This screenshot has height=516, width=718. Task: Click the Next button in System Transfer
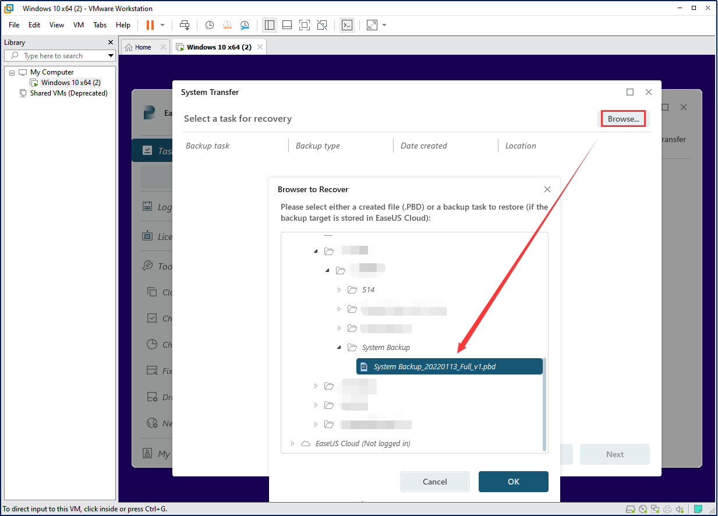click(x=615, y=454)
